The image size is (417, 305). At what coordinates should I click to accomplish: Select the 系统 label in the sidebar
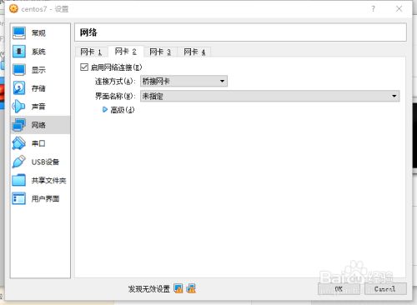38,52
